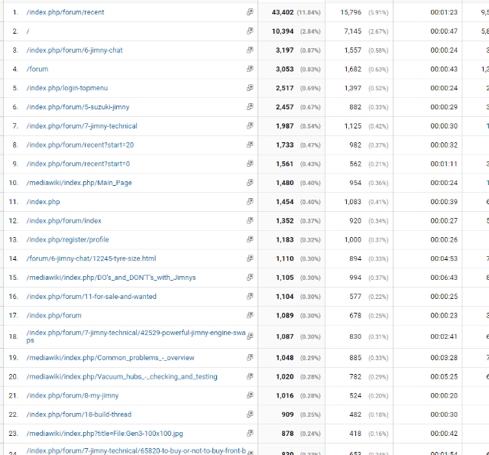The image size is (489, 455).
Task: Open external icon for /index.php/forum/6-jimny-chat
Action: (x=250, y=50)
